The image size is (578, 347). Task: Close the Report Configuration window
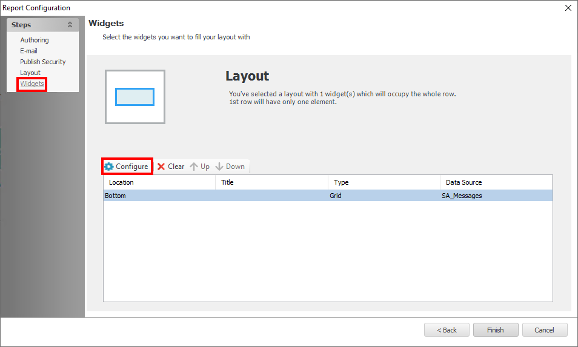click(x=568, y=8)
